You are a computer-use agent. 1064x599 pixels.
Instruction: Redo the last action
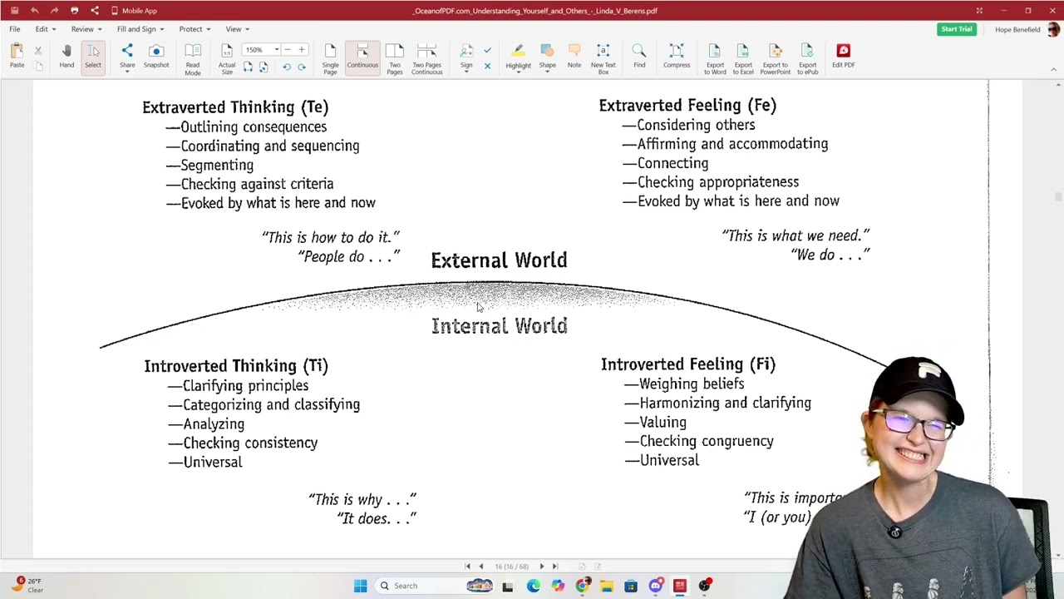click(54, 11)
